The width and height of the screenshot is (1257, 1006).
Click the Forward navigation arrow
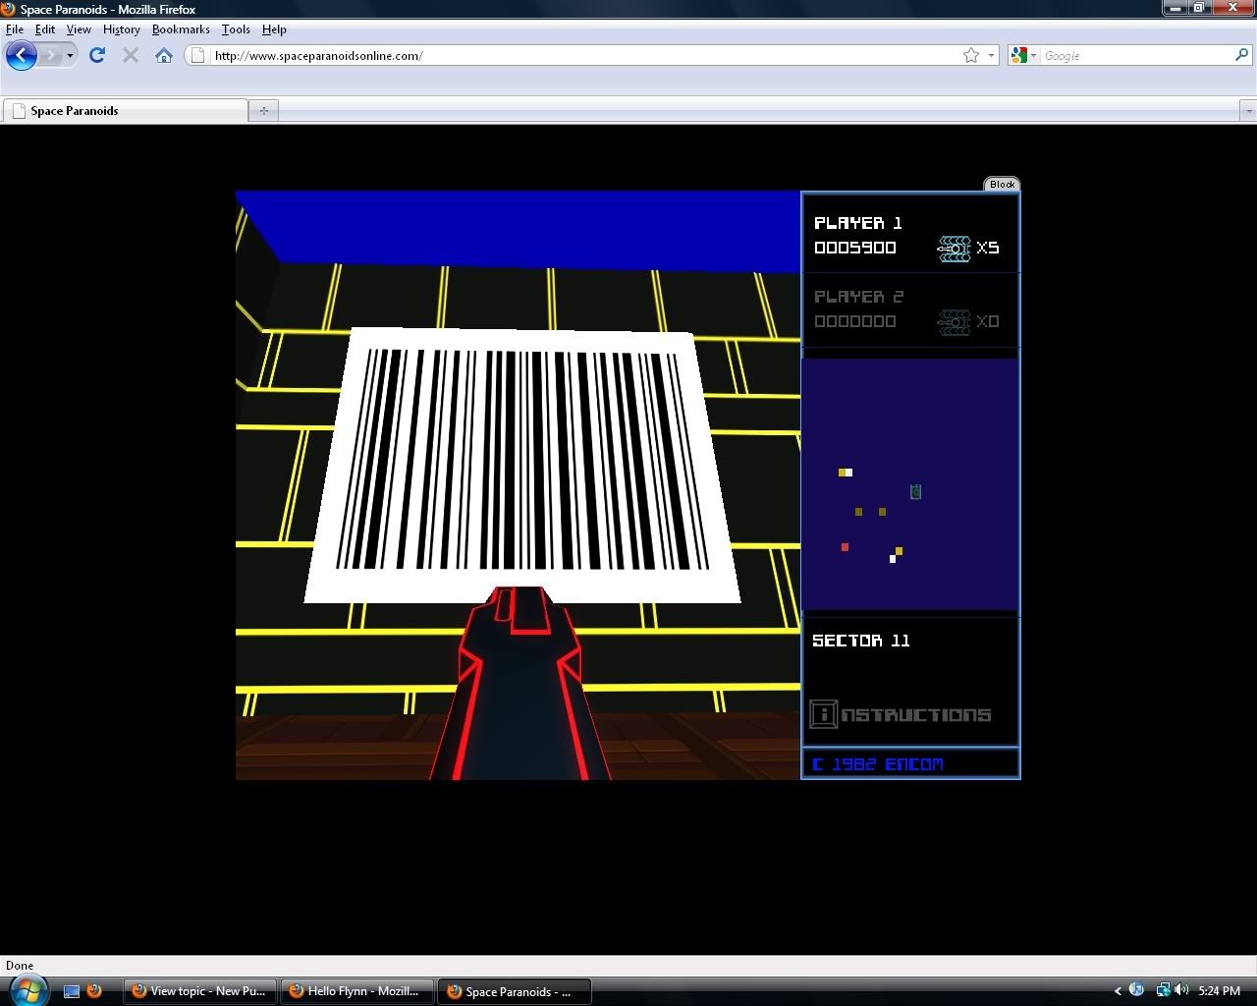coord(50,55)
